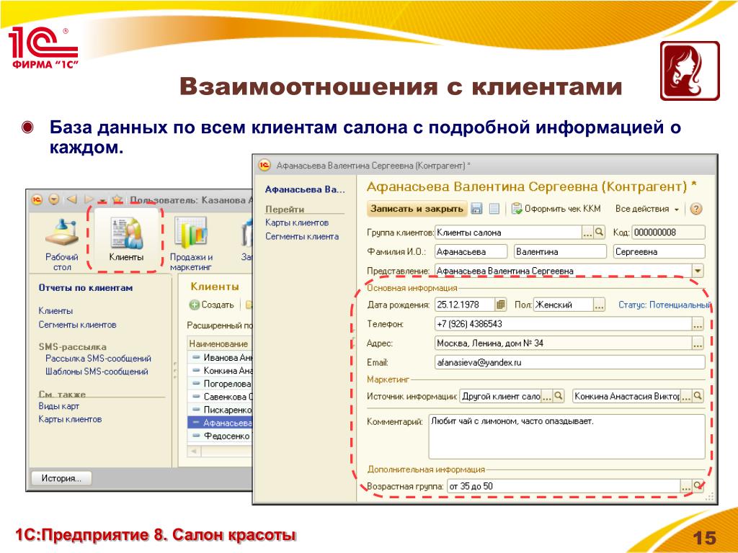Click ellipsis in Конкина Анастасия field
738x553 pixels.
686,396
